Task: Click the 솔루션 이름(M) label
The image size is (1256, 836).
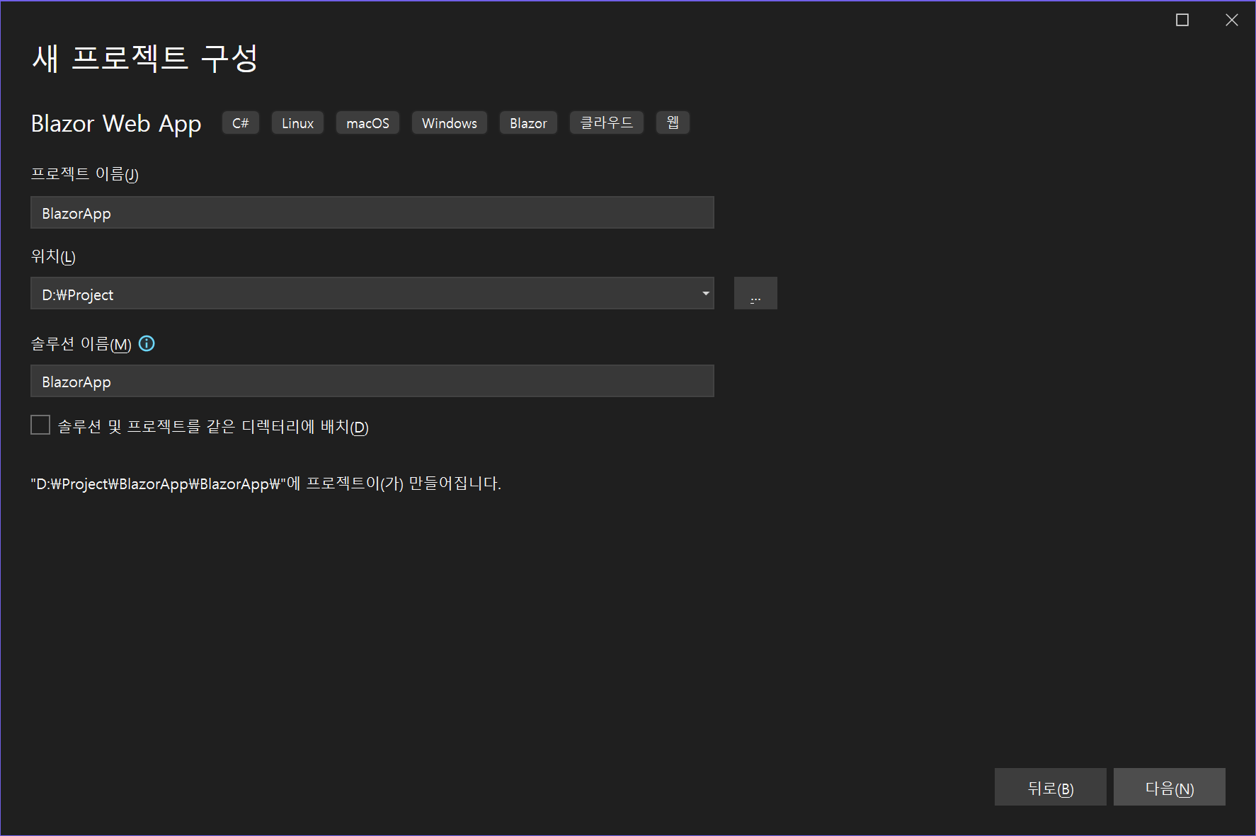Action: pyautogui.click(x=81, y=344)
